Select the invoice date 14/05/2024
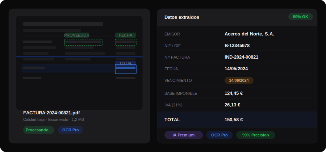Screen dimensions: 326x152 pos(236,69)
